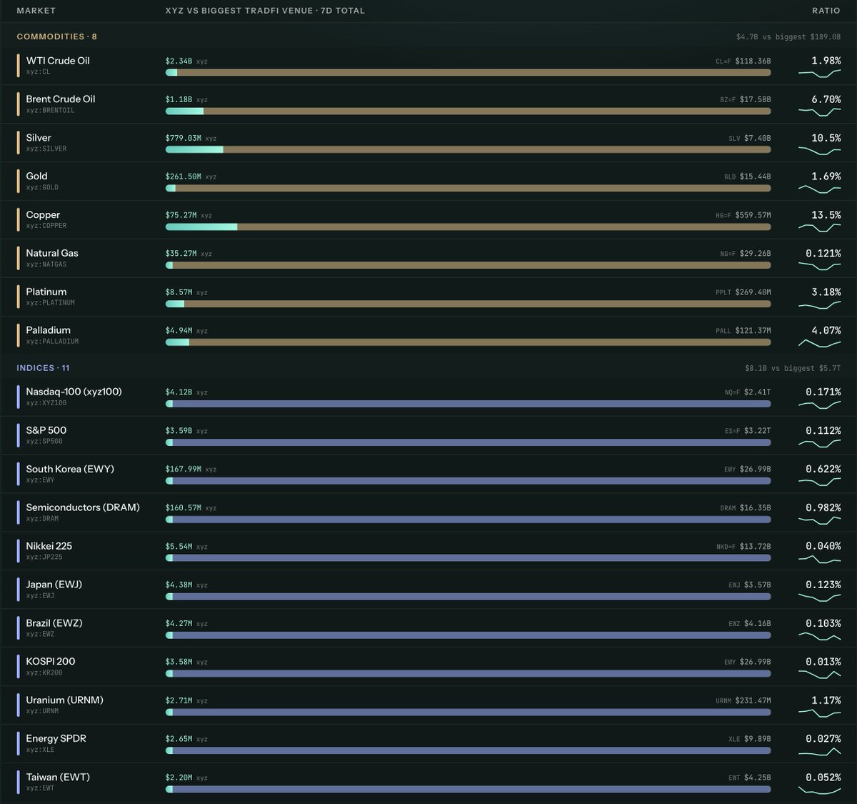View the Semiconductors (DRAM) sparkline
The image size is (857, 804).
(820, 521)
